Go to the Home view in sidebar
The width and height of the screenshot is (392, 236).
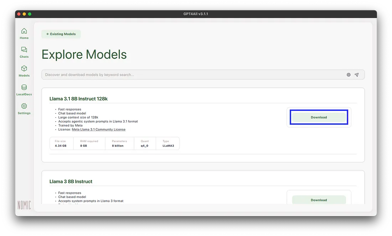point(24,31)
